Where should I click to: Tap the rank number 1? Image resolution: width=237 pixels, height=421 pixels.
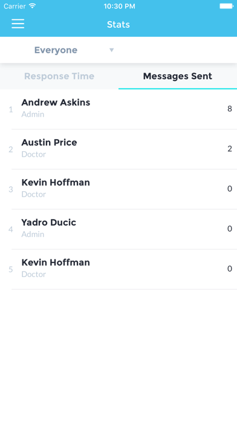click(11, 109)
